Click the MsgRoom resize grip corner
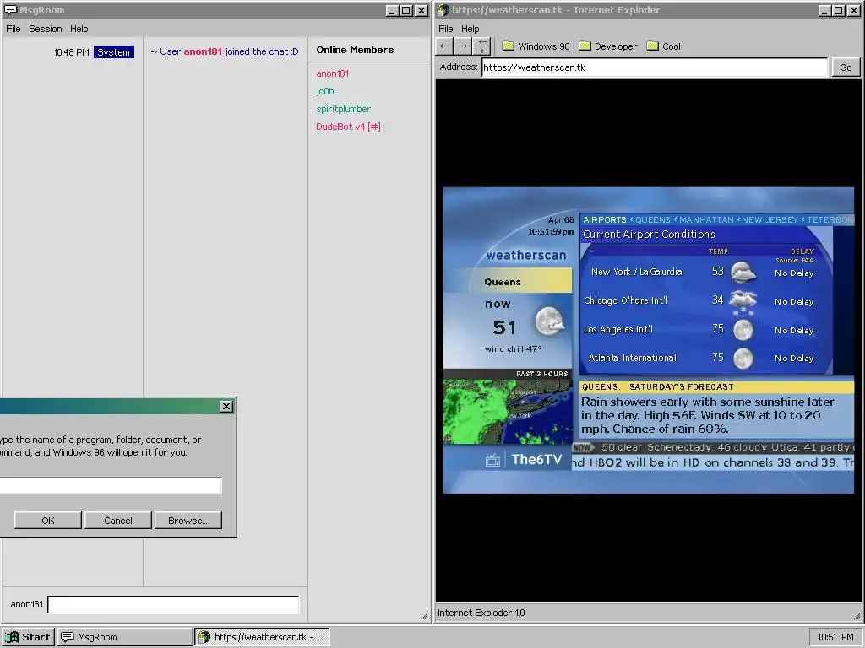This screenshot has width=865, height=648. coord(424,616)
